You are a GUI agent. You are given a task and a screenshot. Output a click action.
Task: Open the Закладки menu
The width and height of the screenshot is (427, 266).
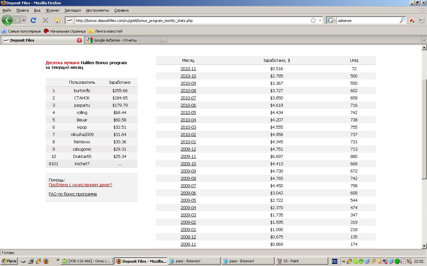pos(72,10)
